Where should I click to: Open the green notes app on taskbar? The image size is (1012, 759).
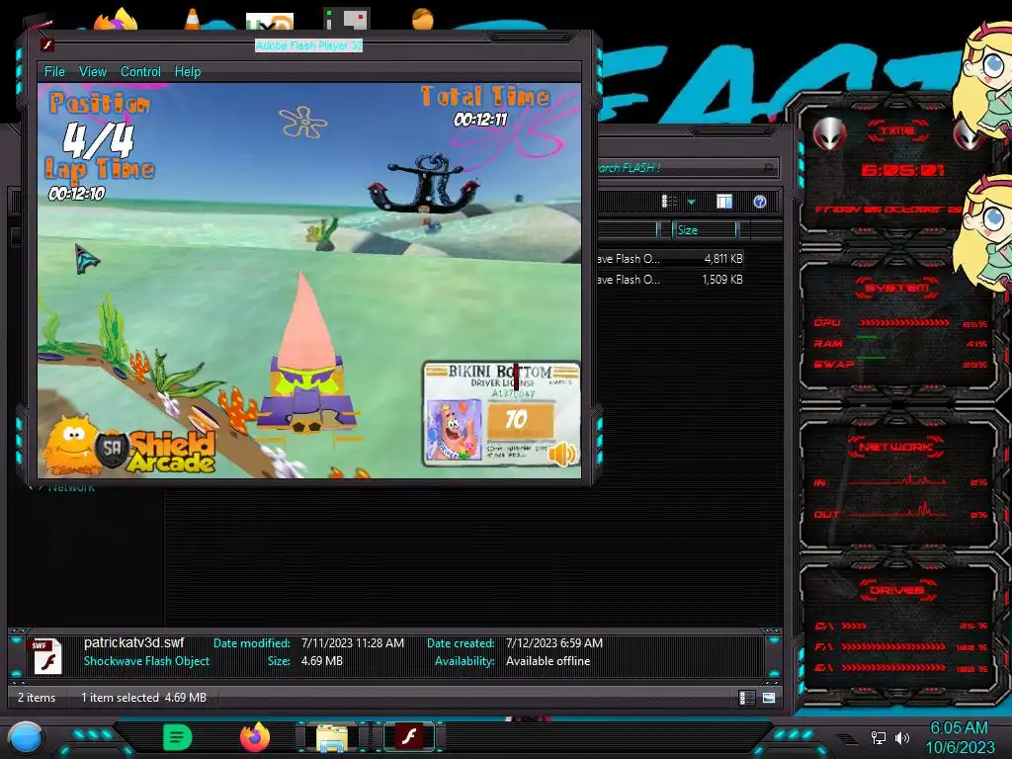(178, 737)
